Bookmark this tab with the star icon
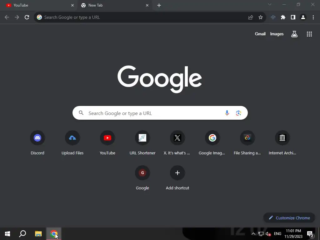The image size is (320, 240). (261, 17)
